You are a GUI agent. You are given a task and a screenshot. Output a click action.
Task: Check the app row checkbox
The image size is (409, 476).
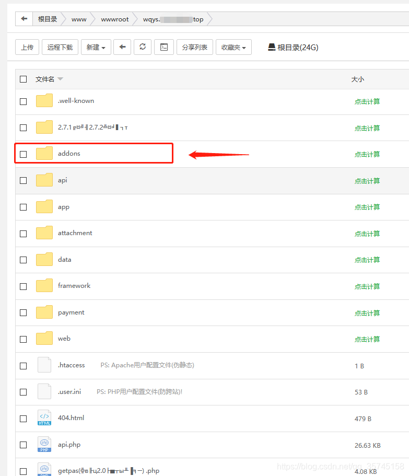pyautogui.click(x=23, y=207)
